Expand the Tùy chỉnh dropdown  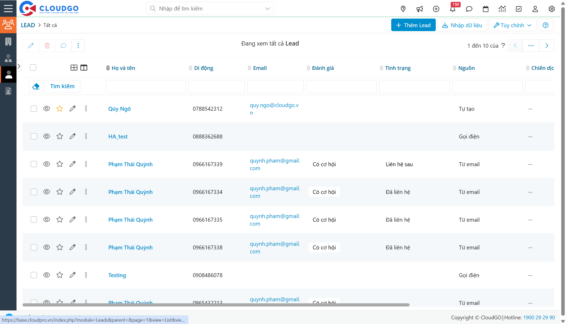tap(512, 25)
